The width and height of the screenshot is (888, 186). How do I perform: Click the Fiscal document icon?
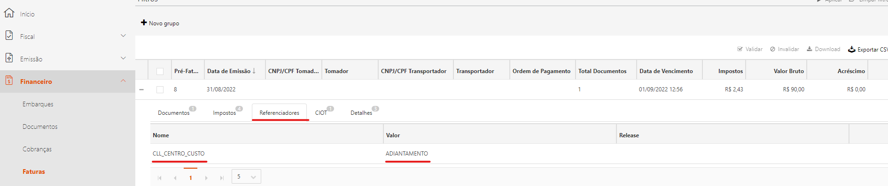point(9,36)
